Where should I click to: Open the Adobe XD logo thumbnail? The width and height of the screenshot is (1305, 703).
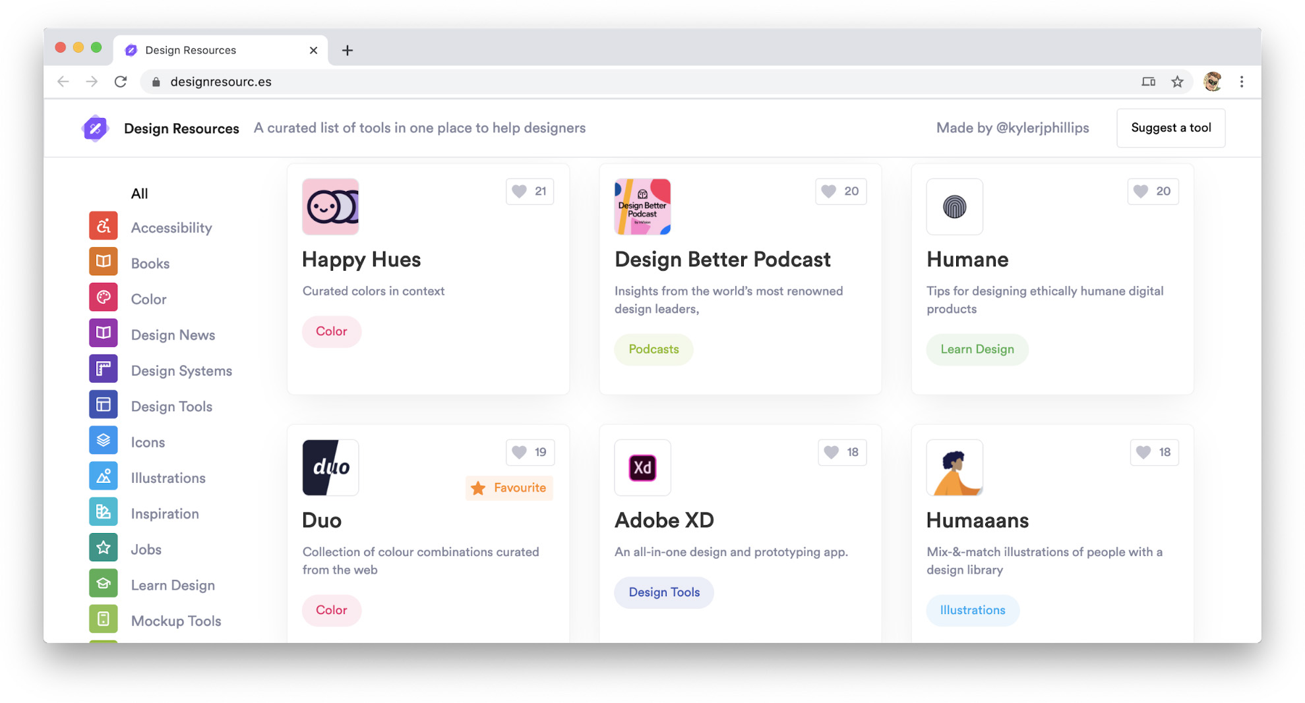[642, 467]
